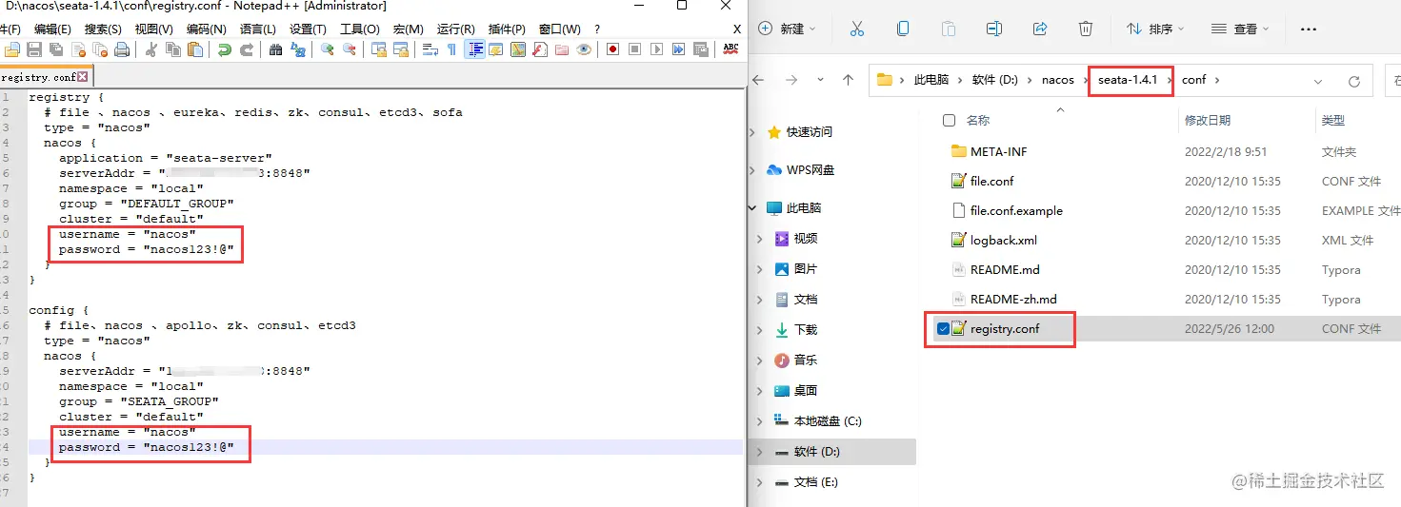Navigate back in Explorer
The image size is (1401, 507).
[759, 80]
